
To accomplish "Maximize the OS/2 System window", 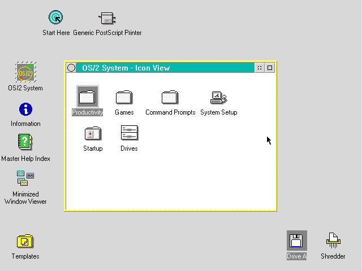I will pos(270,68).
